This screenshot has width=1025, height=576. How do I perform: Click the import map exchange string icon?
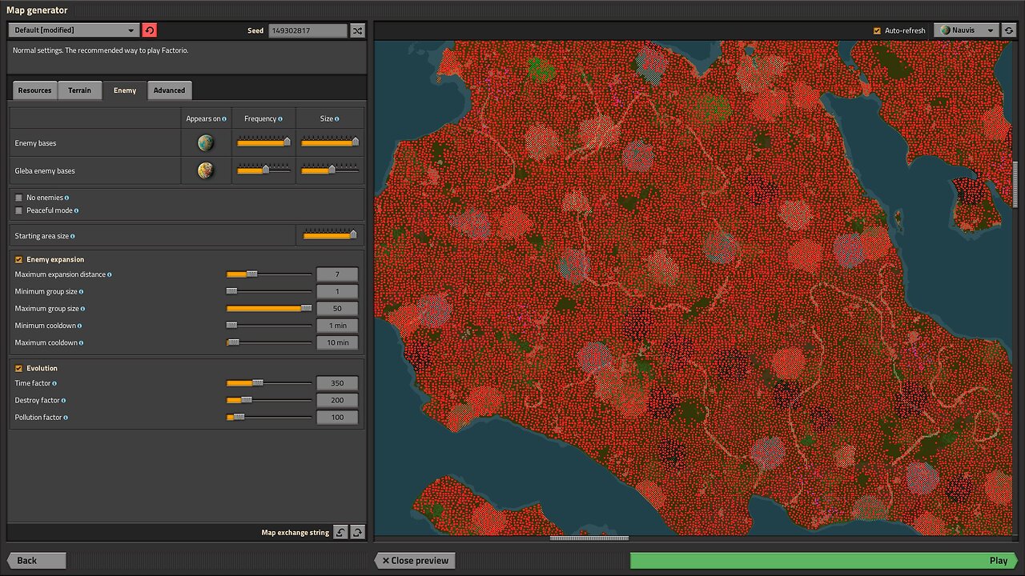point(340,532)
